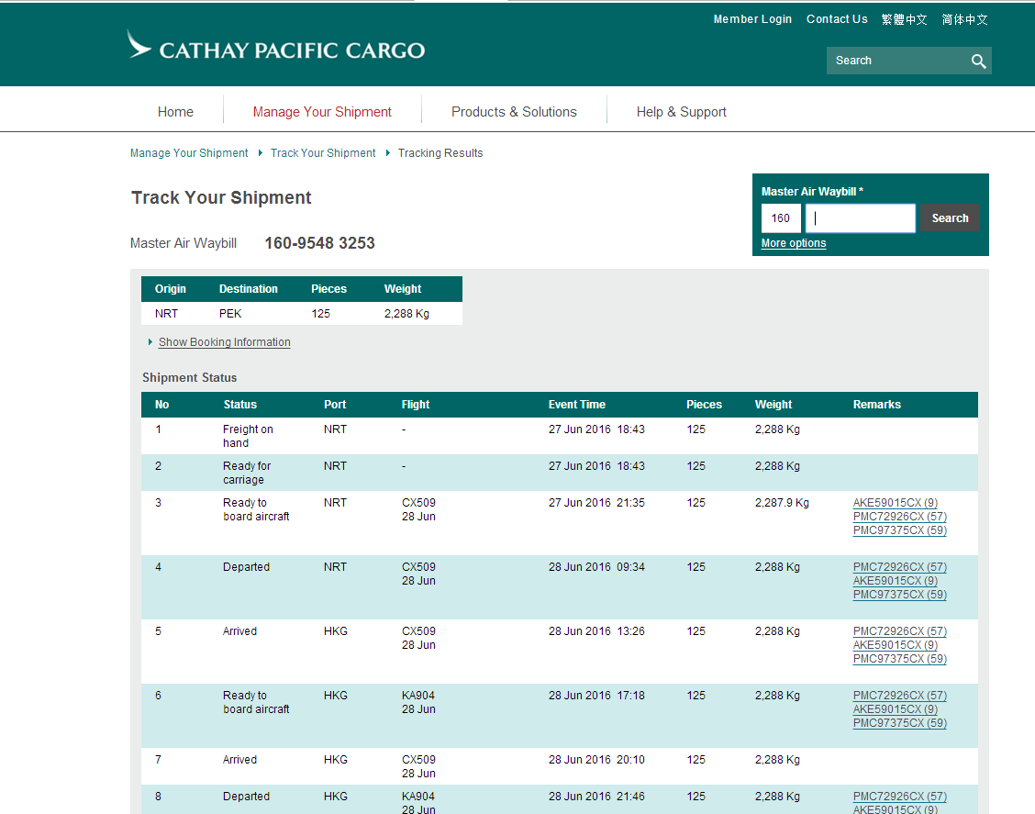This screenshot has height=814, width=1035.
Task: Click the Member Login link
Action: click(752, 19)
